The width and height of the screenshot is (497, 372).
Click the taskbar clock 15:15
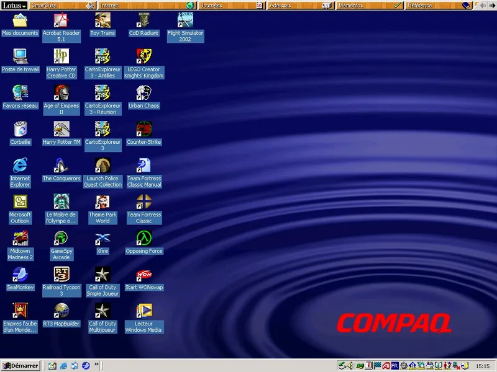click(483, 366)
